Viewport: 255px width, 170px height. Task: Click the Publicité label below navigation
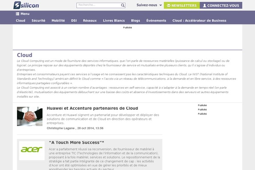[127, 28]
